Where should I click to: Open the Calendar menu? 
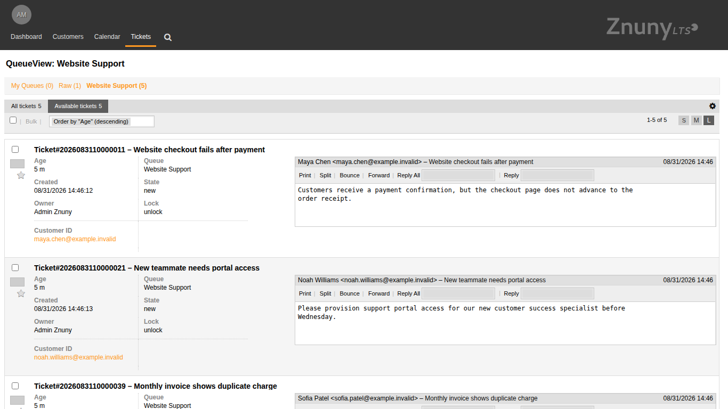click(x=107, y=37)
